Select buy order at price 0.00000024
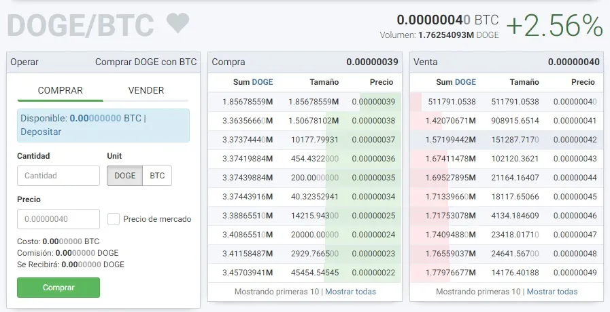This screenshot has width=610, height=312. [305, 235]
